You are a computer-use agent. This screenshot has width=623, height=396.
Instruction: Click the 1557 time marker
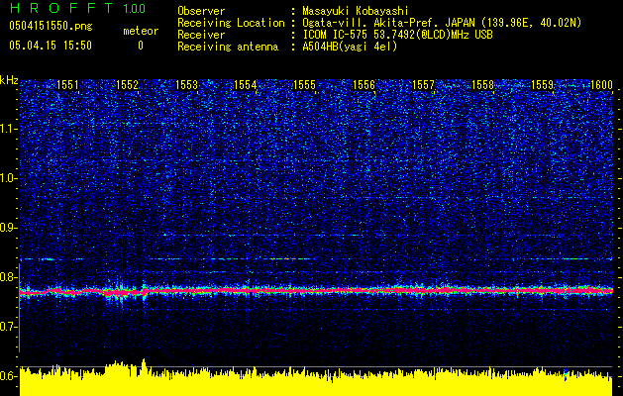click(424, 85)
